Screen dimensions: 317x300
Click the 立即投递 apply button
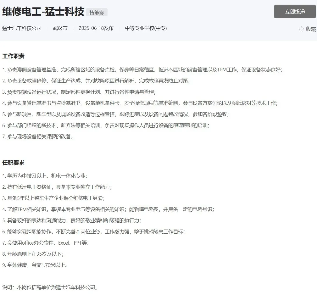click(x=295, y=11)
